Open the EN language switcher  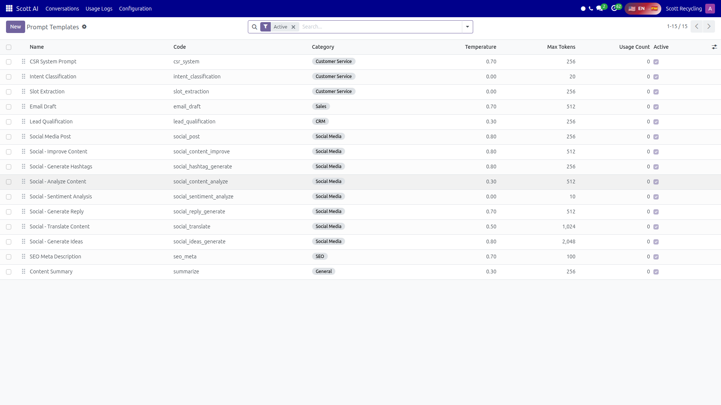(643, 9)
